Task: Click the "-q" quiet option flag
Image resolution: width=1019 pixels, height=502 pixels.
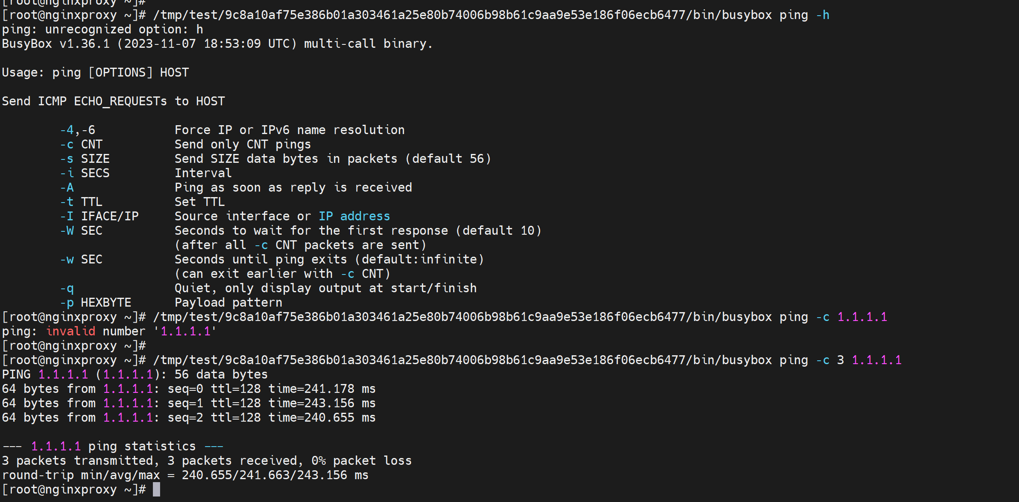Action: [x=67, y=288]
